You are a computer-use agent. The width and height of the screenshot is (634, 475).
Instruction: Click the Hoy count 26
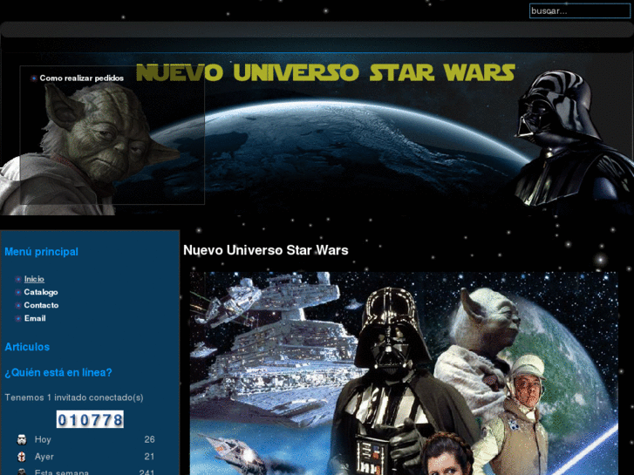tap(149, 439)
